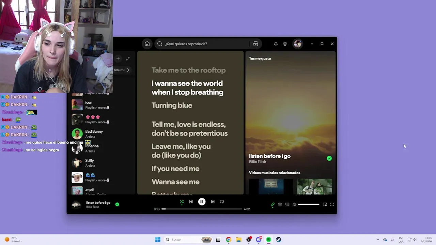Jump to lyric 'Tell me, love is endless'
Image resolution: width=436 pixels, height=245 pixels.
pyautogui.click(x=189, y=129)
